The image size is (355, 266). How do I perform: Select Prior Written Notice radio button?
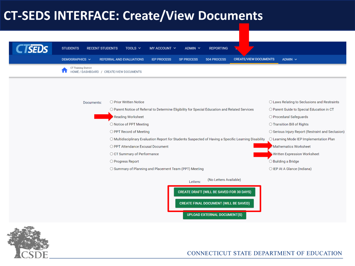tap(111, 102)
